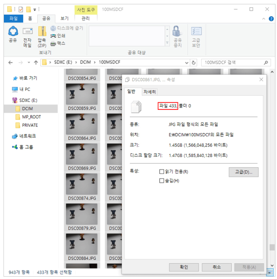Select the DCIM folder in sidebar
This screenshot has height=279, width=277.
pos(24,109)
